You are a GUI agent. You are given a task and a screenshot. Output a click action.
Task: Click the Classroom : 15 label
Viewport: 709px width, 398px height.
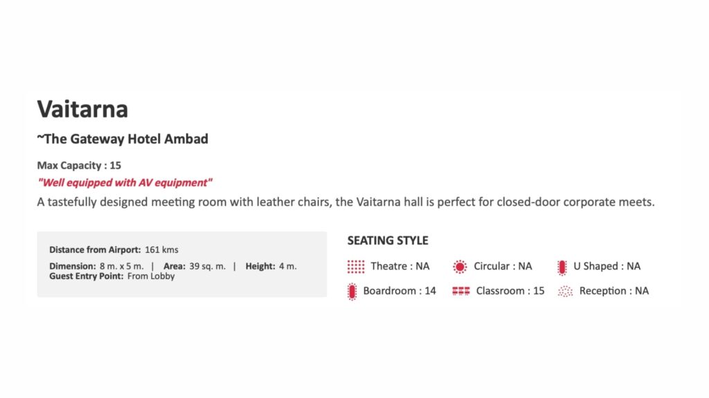coord(510,291)
